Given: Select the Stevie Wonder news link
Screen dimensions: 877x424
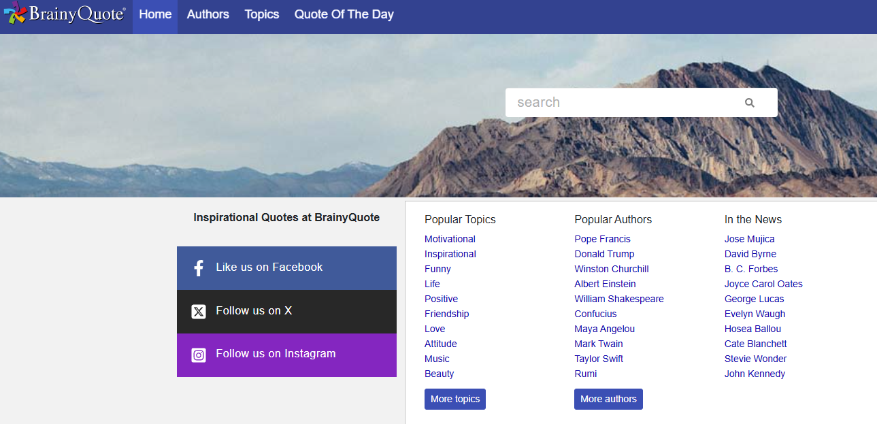Looking at the screenshot, I should 755,359.
